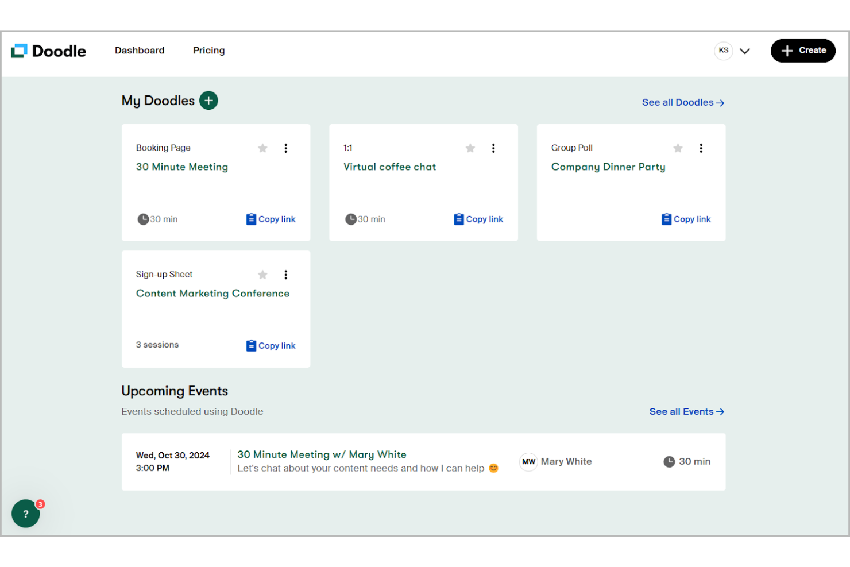Open options menu for Company Dinner Party
The width and height of the screenshot is (850, 567).
click(x=701, y=148)
